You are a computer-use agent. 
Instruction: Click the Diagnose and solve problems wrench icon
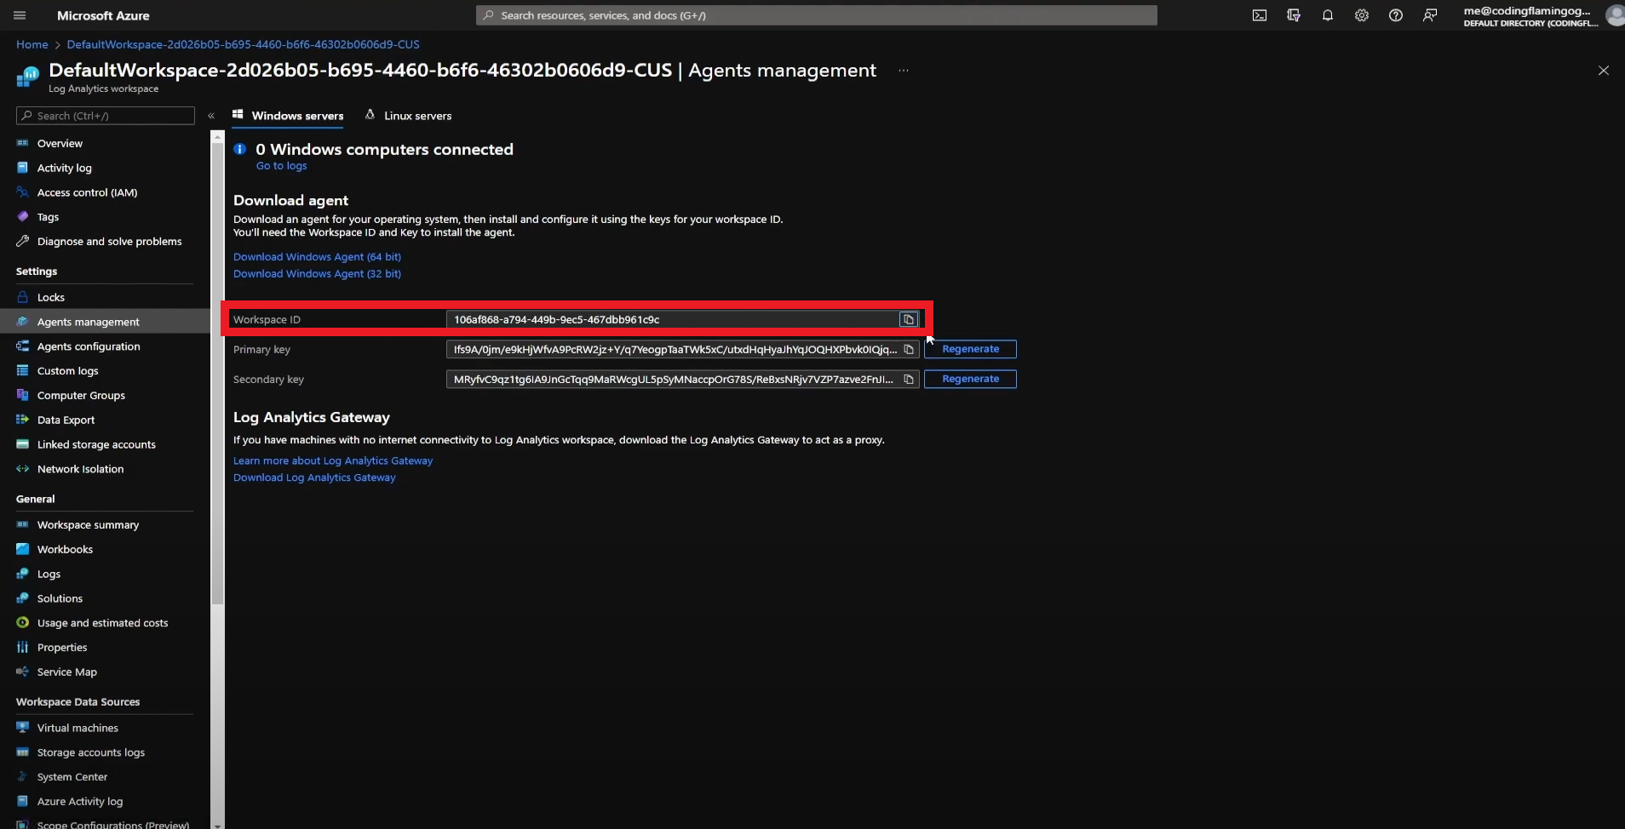(23, 241)
